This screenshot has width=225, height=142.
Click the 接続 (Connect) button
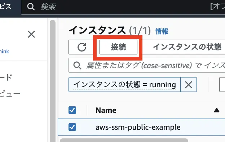pos(118,47)
